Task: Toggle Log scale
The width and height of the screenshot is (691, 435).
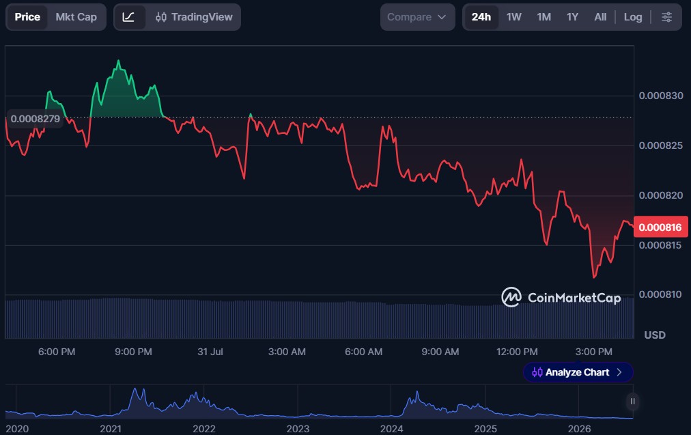Action: click(x=633, y=17)
